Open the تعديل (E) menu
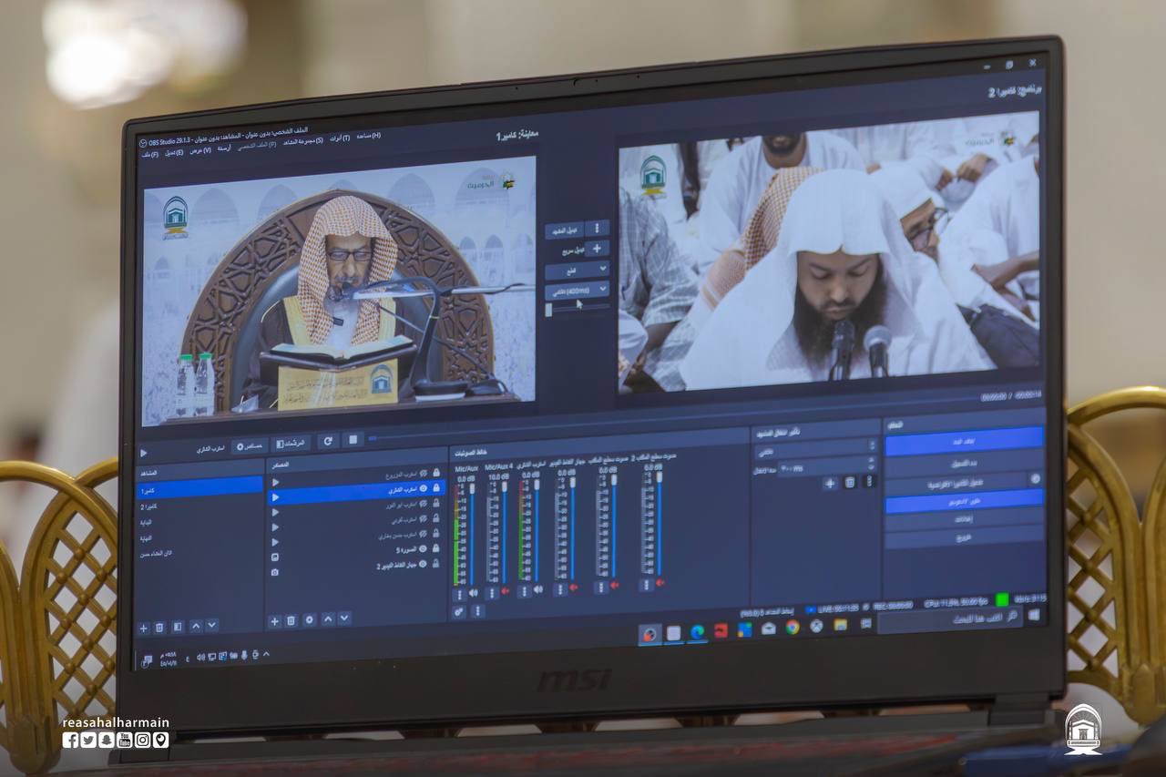1166x777 pixels. [174, 153]
